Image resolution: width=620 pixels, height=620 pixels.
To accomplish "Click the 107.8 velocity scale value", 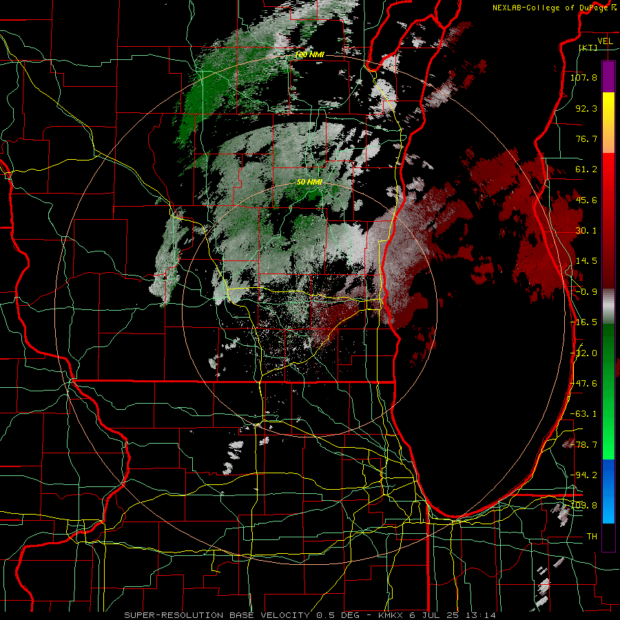I will pos(583,77).
